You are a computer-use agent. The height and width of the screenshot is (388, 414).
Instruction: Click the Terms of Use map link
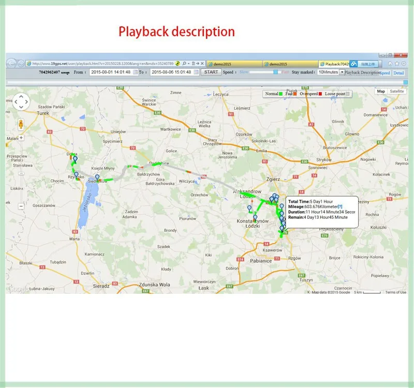tap(395, 292)
